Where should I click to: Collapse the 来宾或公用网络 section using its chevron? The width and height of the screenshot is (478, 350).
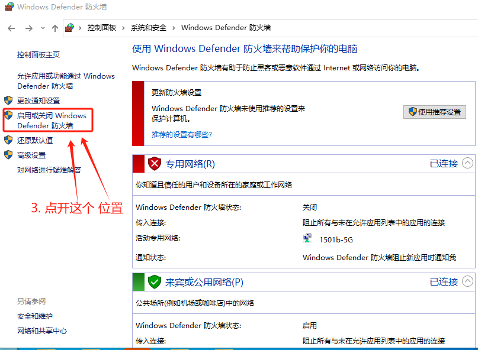(467, 281)
